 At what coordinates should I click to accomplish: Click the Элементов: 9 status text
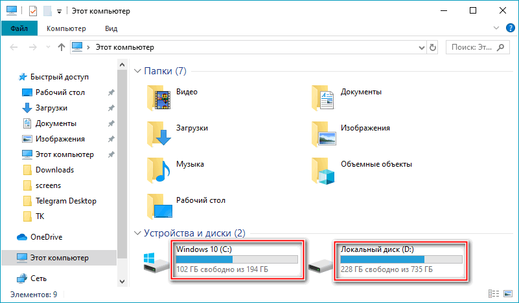34,294
